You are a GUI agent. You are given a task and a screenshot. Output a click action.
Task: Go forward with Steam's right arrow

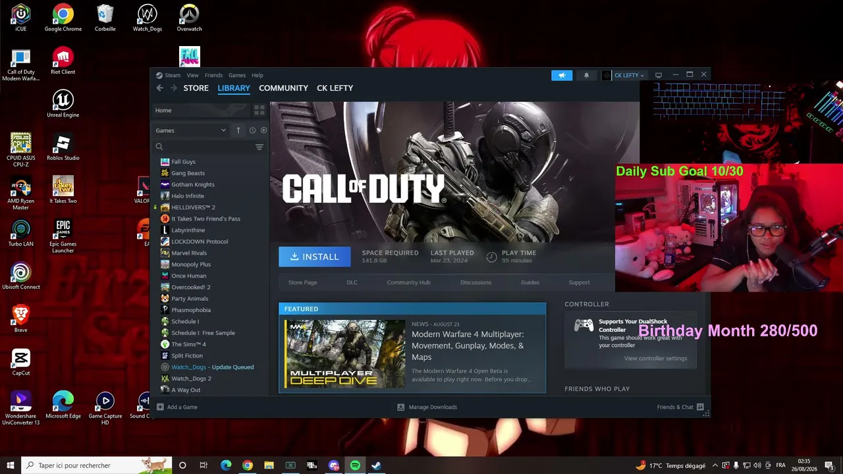click(174, 88)
